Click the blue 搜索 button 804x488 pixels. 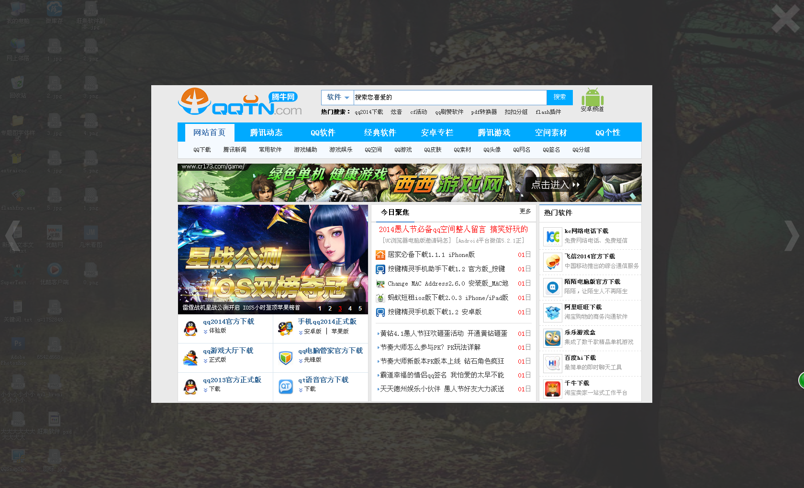(x=560, y=97)
